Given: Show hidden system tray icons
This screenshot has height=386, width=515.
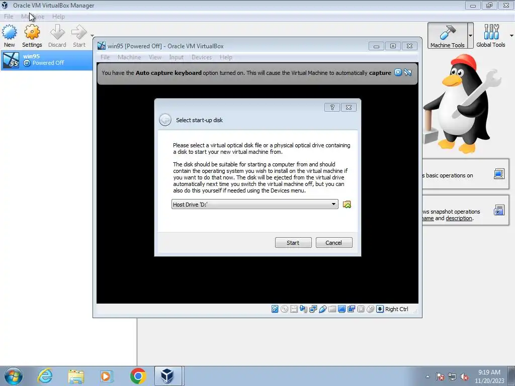Looking at the screenshot, I should pyautogui.click(x=427, y=376).
